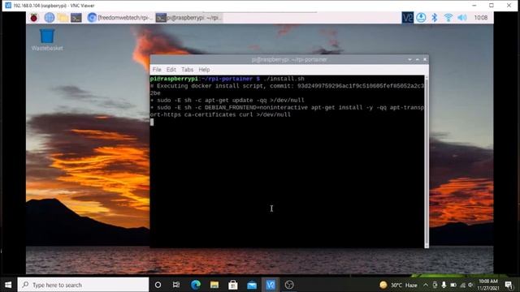The width and height of the screenshot is (520, 292).
Task: Open the Bluetooth menu in Pi panel
Action: pos(435,18)
